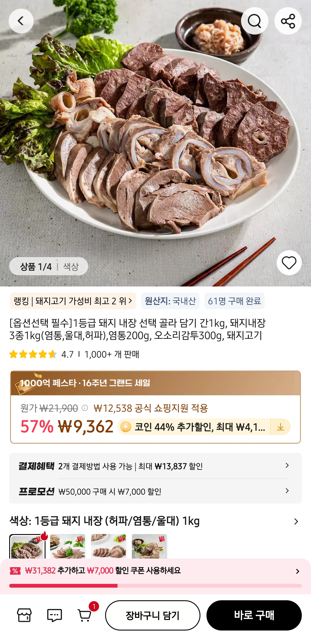Expand the 색상 option selector chevron
The image size is (311, 638).
pos(296,521)
